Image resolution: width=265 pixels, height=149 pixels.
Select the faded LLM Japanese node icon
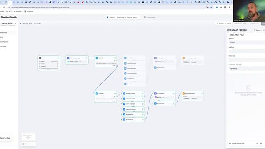click(155, 58)
